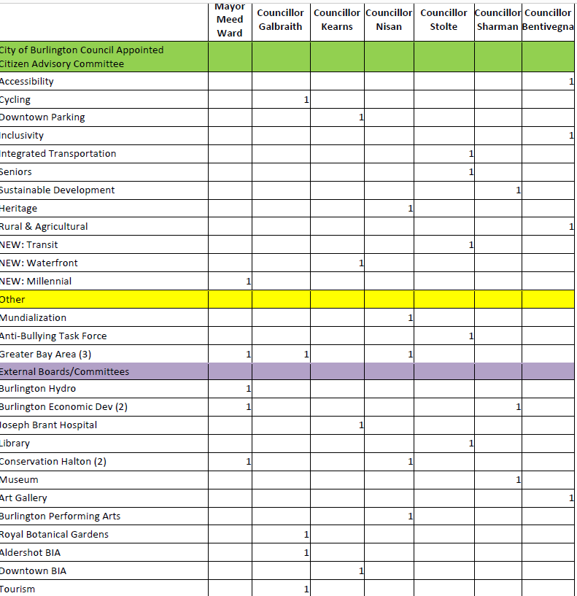Image resolution: width=577 pixels, height=596 pixels.
Task: Click the City of Burlington Council Appointed heading
Action: [82, 57]
